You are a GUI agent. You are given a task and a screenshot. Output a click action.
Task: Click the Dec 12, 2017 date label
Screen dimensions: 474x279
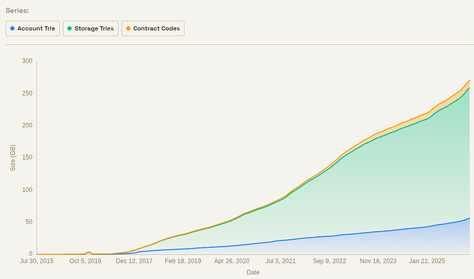[134, 261]
